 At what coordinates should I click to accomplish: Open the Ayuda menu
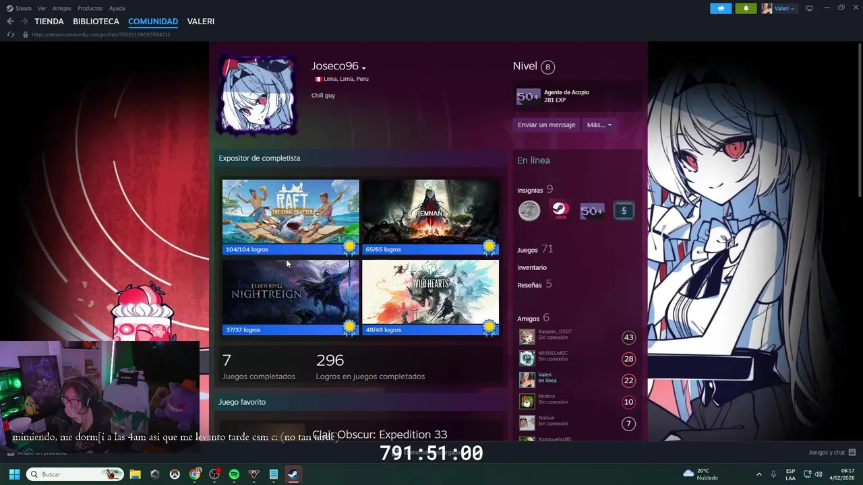(117, 8)
